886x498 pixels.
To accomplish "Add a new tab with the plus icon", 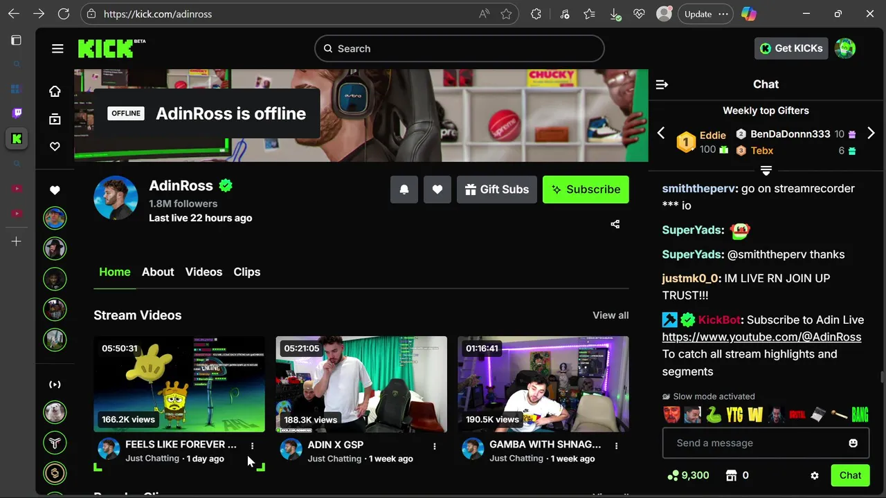I will [17, 241].
